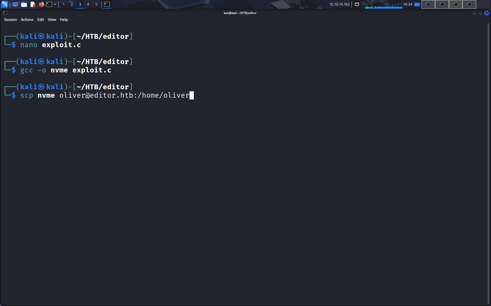491x306 pixels.
Task: Open the View menu
Action: coord(52,20)
